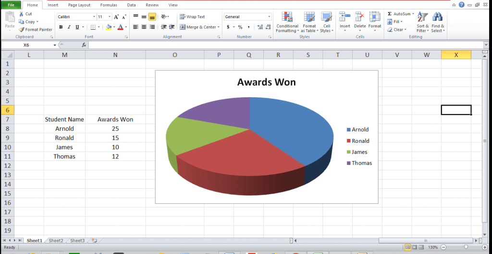The width and height of the screenshot is (492, 254).
Task: Click the Format Painter brush icon
Action: (x=22, y=30)
